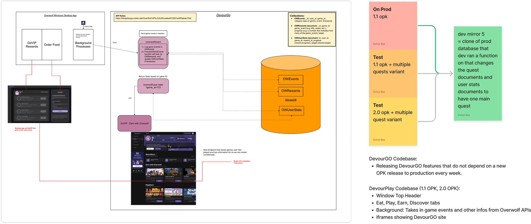Click the Releasing DevourGO features bullet text
Image resolution: width=531 pixels, height=224 pixels.
point(441,170)
